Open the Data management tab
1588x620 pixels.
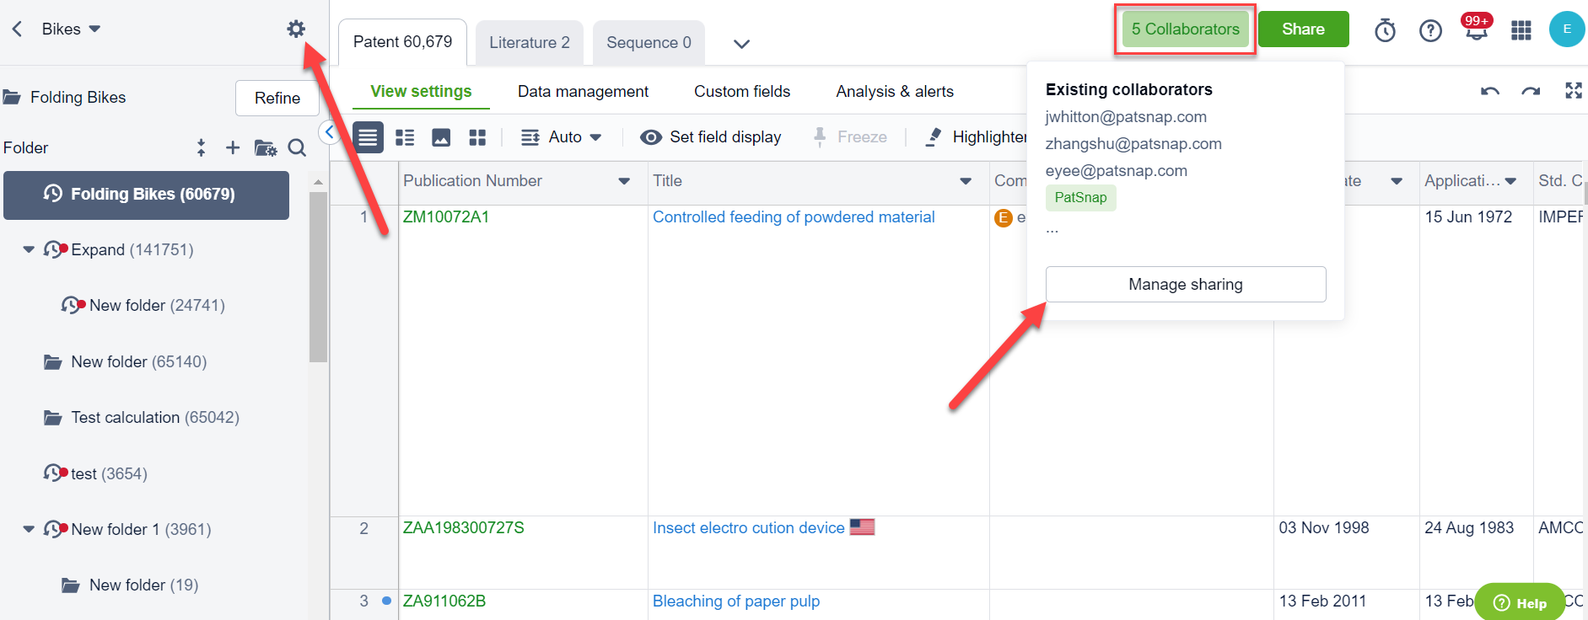[583, 92]
